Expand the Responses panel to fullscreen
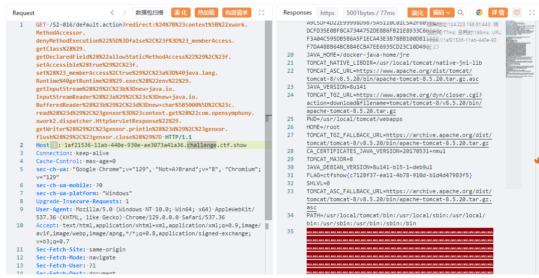The width and height of the screenshot is (539, 278). pyautogui.click(x=531, y=13)
